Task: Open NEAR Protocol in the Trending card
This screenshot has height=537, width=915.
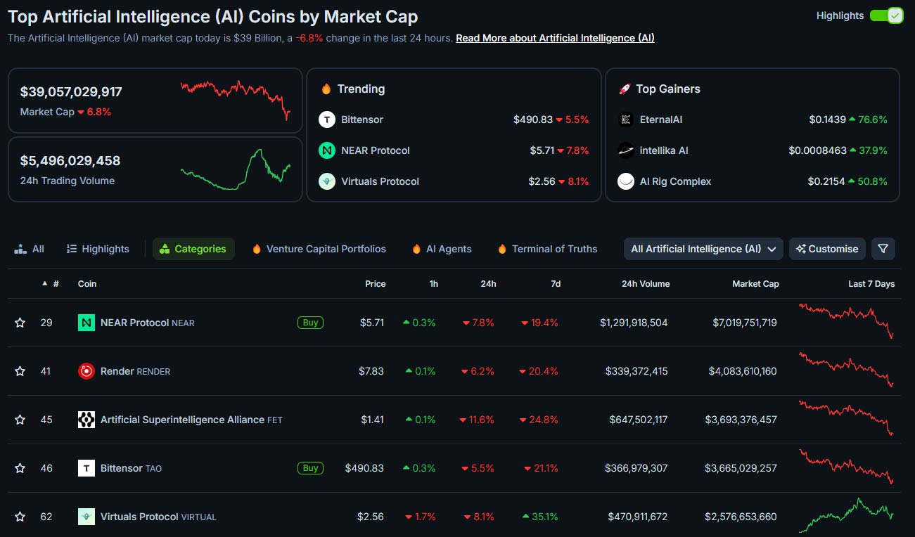Action: tap(376, 150)
